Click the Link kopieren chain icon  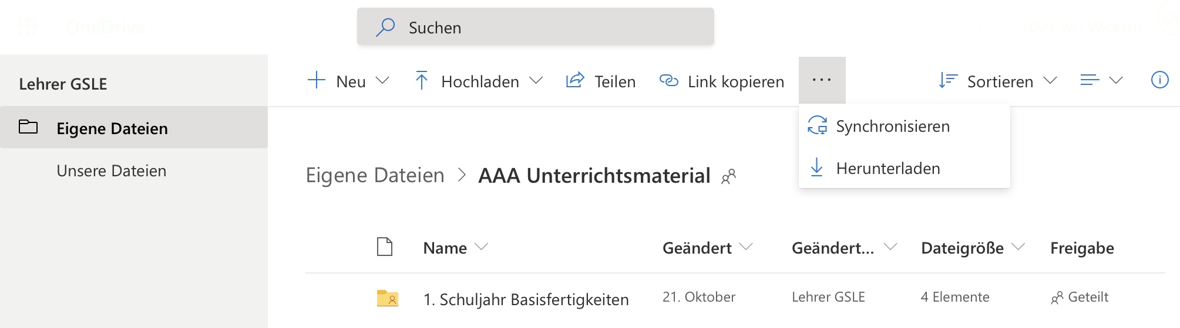pos(668,81)
